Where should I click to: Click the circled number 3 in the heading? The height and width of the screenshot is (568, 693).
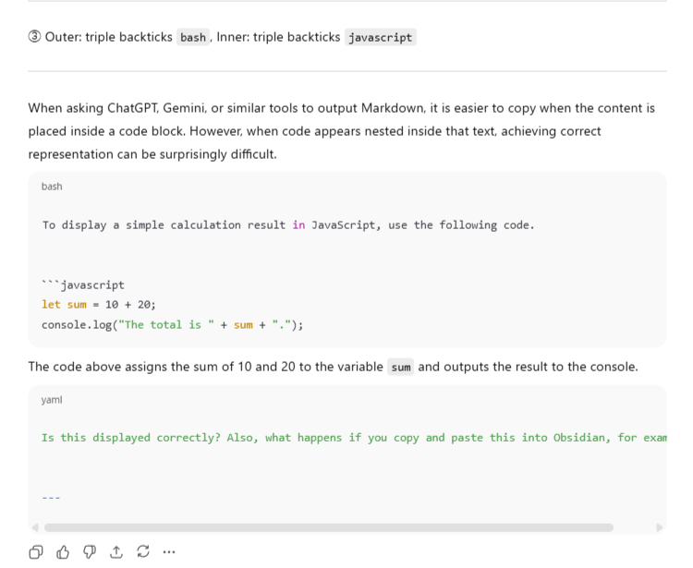[x=35, y=37]
